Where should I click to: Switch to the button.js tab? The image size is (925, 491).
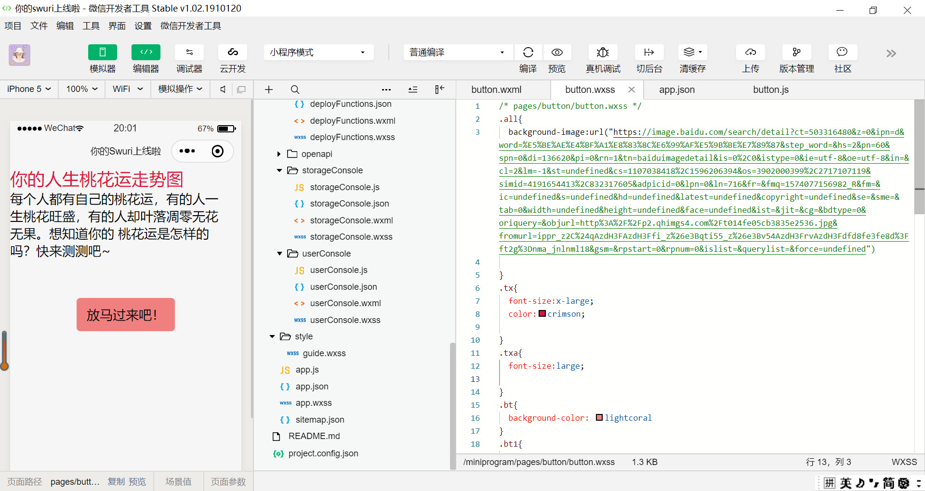771,90
